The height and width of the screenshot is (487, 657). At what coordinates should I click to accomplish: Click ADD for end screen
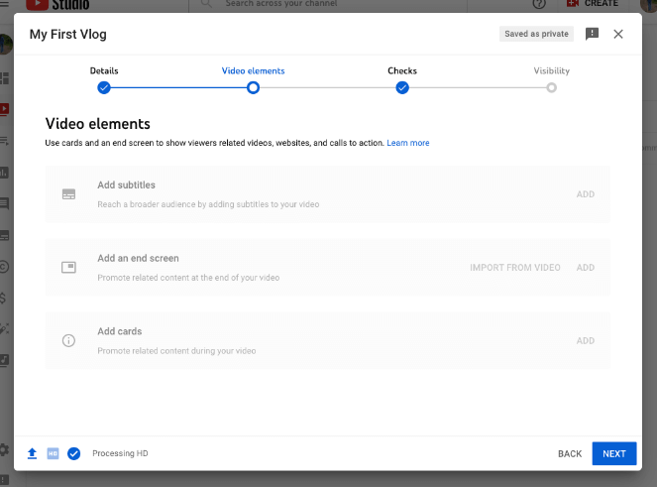tap(586, 267)
